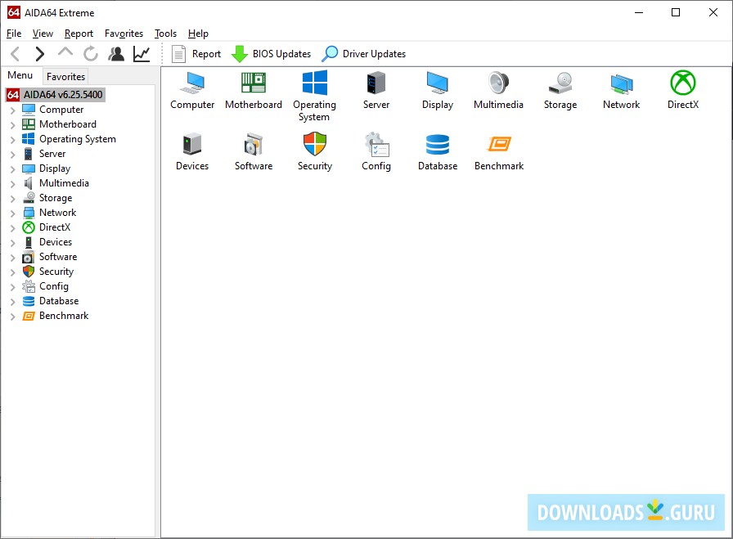Go back with the left arrow toolbar icon
The height and width of the screenshot is (539, 733).
pos(15,54)
